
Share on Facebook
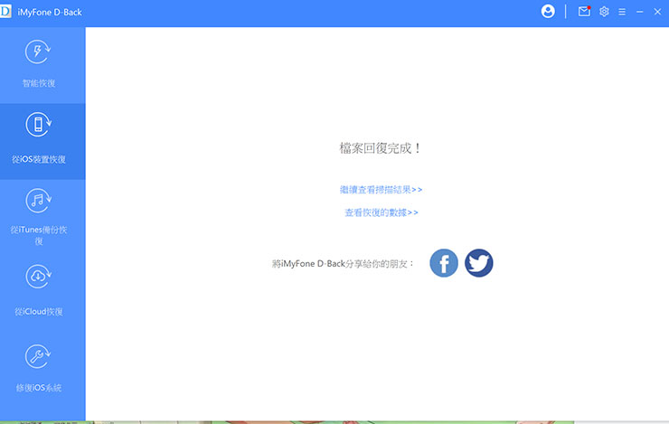pyautogui.click(x=444, y=263)
